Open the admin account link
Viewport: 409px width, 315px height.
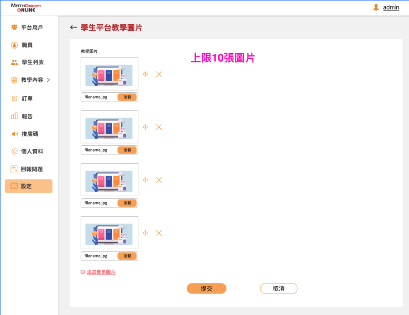(391, 7)
